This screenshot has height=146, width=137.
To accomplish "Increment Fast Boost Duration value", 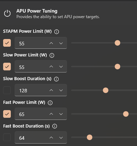I will click(51, 138).
